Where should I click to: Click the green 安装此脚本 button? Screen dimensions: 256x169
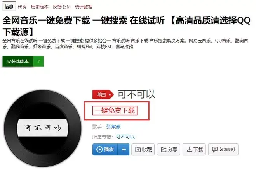tap(17, 61)
